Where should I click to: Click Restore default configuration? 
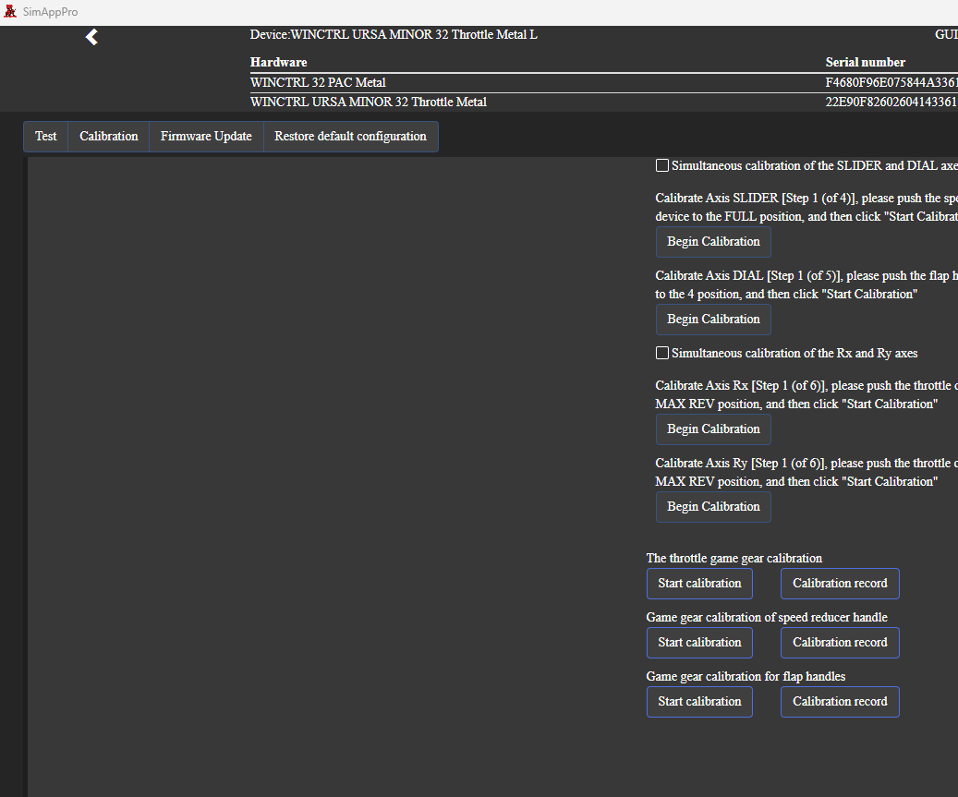350,136
